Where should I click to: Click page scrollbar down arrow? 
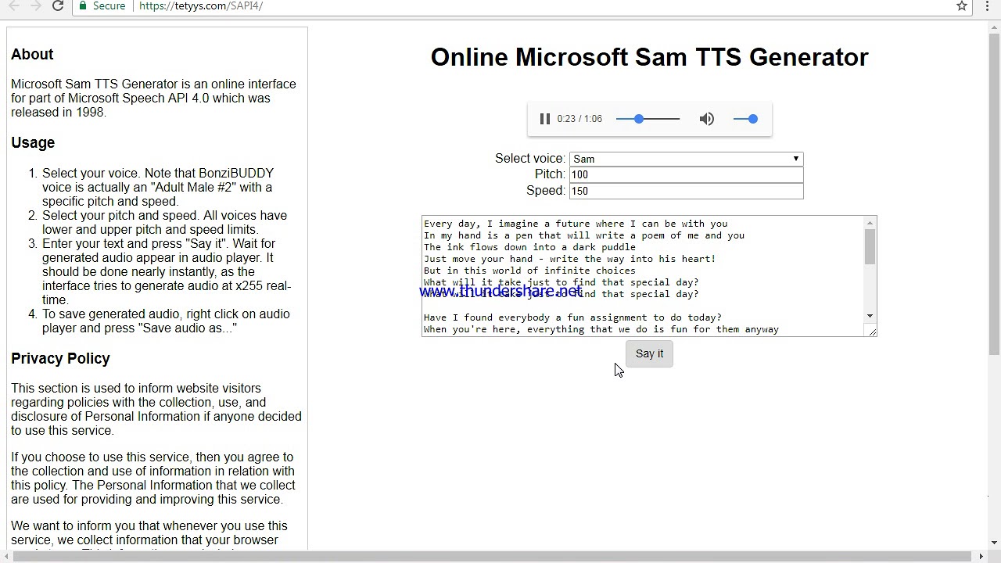pyautogui.click(x=994, y=543)
